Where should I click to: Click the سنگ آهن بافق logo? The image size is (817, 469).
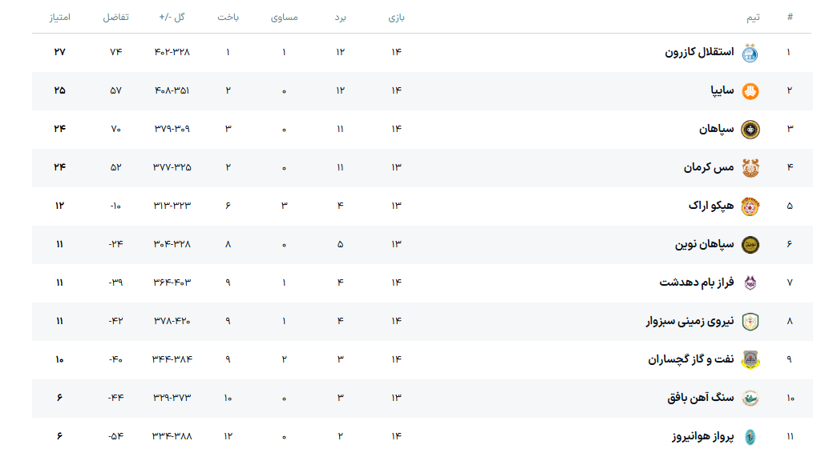750,399
